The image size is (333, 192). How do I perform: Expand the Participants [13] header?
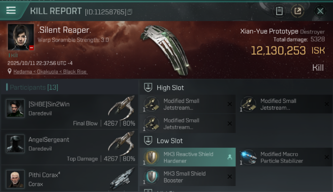[34, 88]
